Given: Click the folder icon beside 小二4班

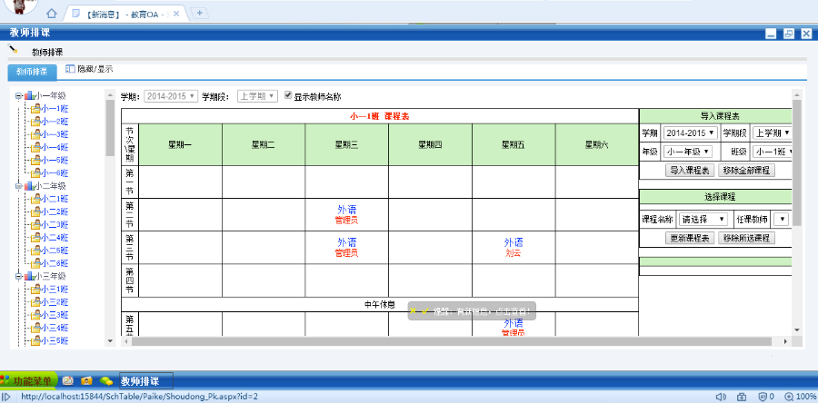Looking at the screenshot, I should pos(35,238).
